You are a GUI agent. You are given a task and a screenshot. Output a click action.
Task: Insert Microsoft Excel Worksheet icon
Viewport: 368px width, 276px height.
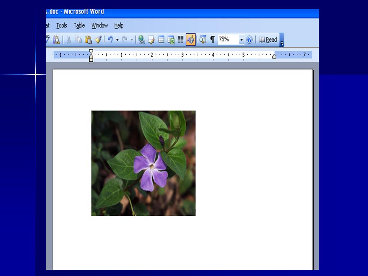171,39
